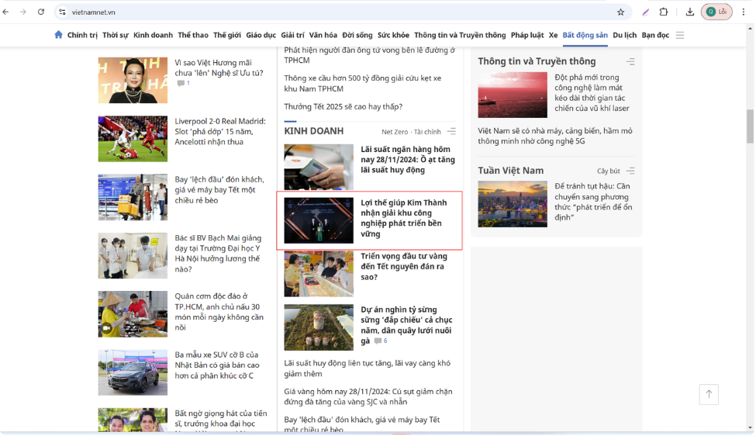
Task: Open Thông tin và Truyền thông sidebar heading
Action: [x=537, y=61]
